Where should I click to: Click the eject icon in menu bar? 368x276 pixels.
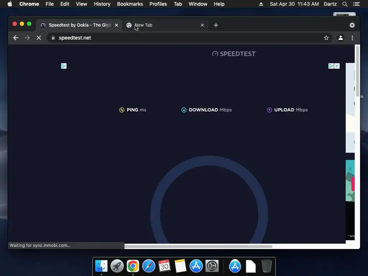[261, 4]
